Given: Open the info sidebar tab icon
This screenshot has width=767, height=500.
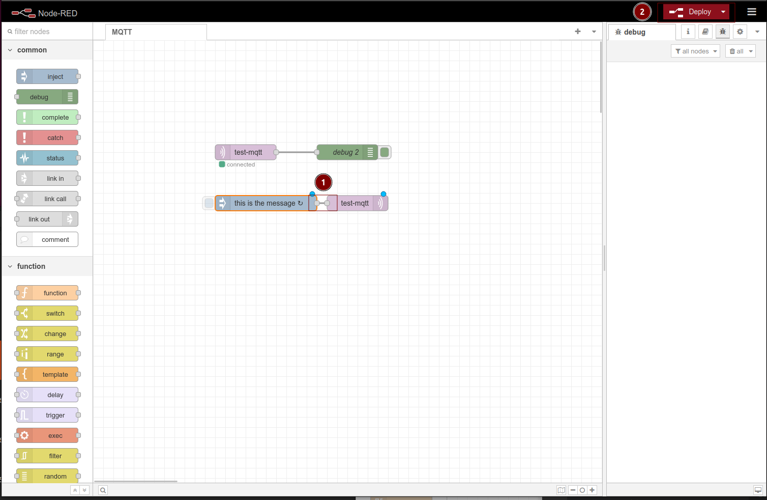Looking at the screenshot, I should [688, 32].
